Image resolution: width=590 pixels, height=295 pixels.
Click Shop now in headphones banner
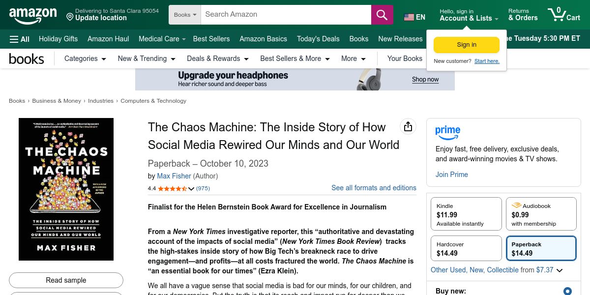(425, 79)
